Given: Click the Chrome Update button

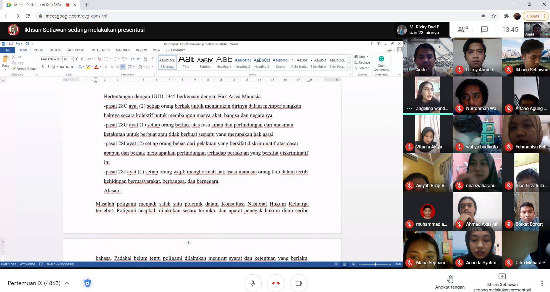Looking at the screenshot, I should pyautogui.click(x=533, y=16).
